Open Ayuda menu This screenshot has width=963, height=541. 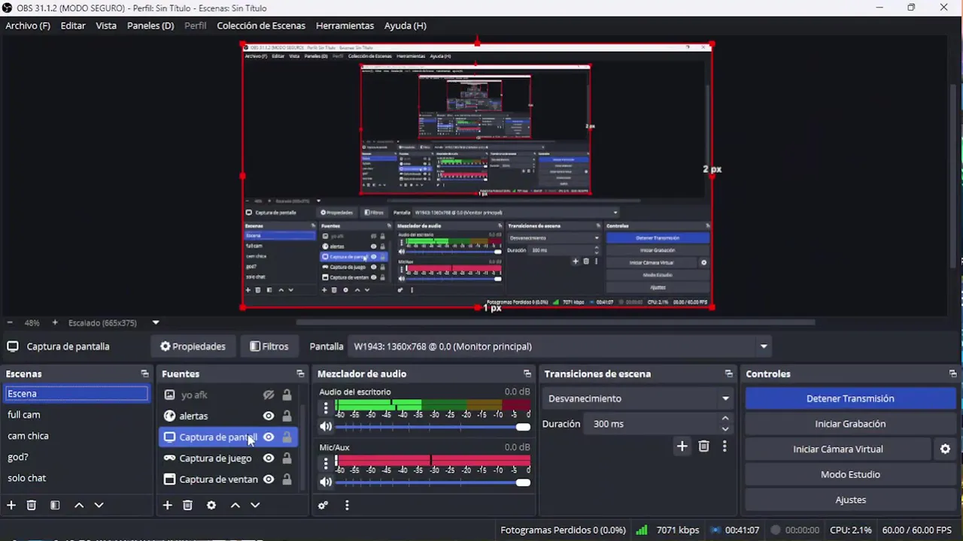coord(406,26)
